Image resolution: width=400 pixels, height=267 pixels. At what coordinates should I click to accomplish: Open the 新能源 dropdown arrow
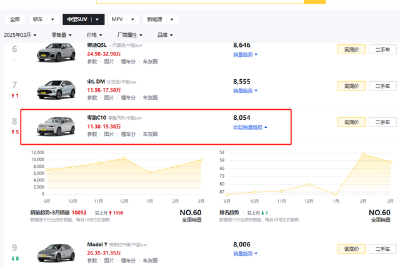pyautogui.click(x=172, y=19)
